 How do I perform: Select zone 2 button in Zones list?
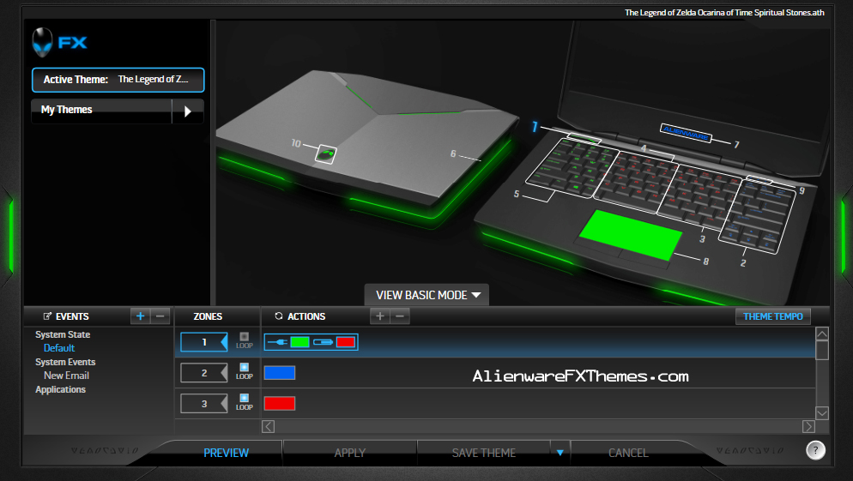pyautogui.click(x=204, y=373)
